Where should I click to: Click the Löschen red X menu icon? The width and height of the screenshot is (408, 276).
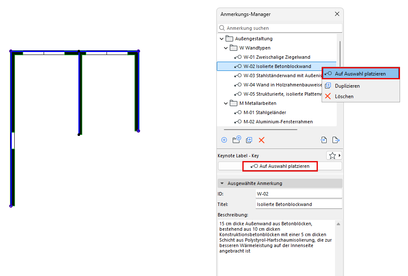pyautogui.click(x=328, y=96)
